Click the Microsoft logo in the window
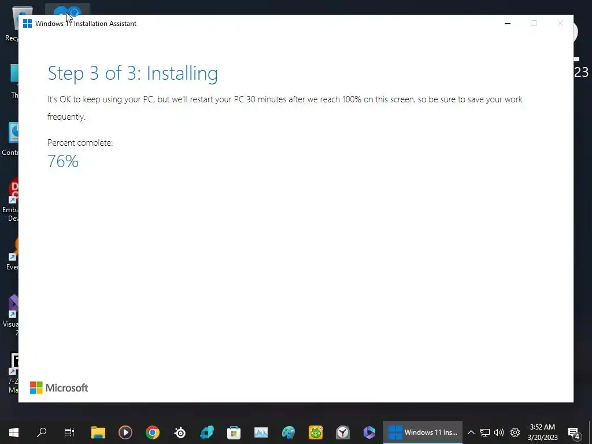 59,388
